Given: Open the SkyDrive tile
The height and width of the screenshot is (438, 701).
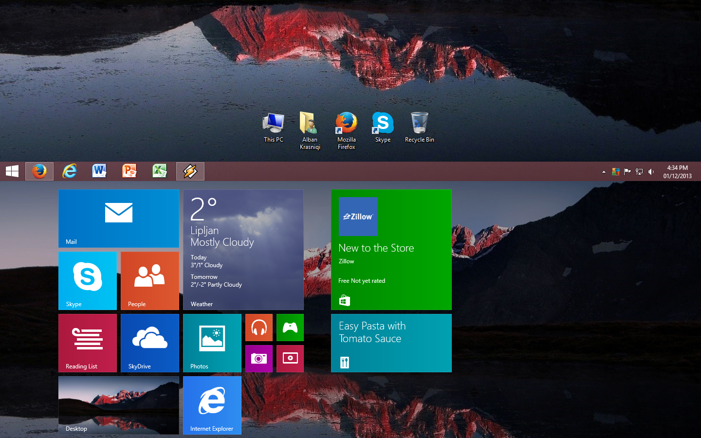Looking at the screenshot, I should (x=150, y=343).
